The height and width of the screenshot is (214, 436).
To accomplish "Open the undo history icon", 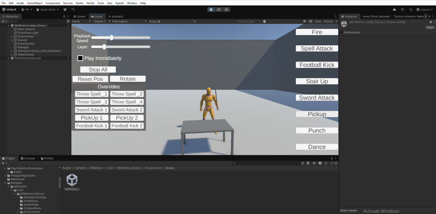I will click(403, 9).
